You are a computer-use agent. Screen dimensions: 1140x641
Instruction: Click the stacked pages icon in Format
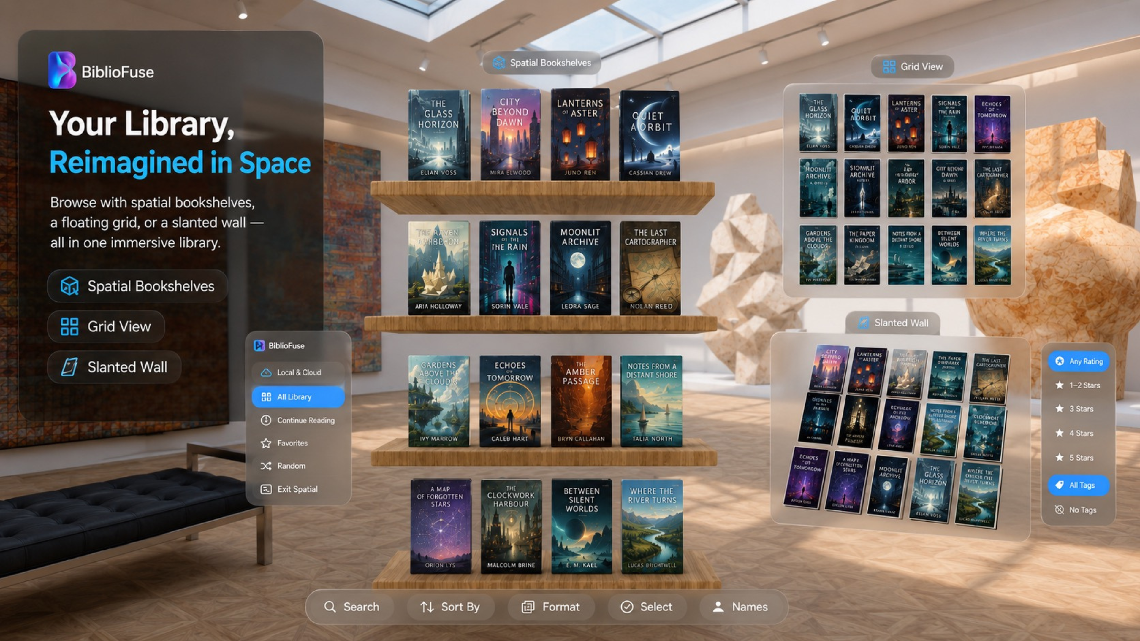[x=528, y=607]
